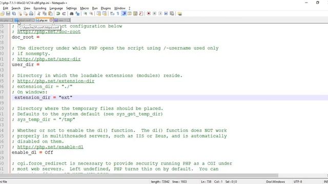Image resolution: width=328 pixels, height=184 pixels.
Task: Click the Save file toolbar icon
Action: click(x=8, y=14)
